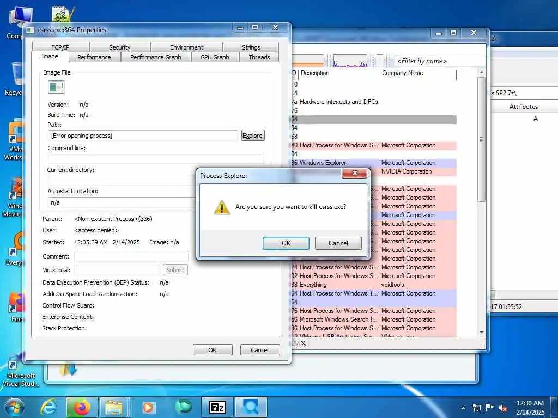
Task: Cancel the kill csrss.exe prompt
Action: (338, 243)
